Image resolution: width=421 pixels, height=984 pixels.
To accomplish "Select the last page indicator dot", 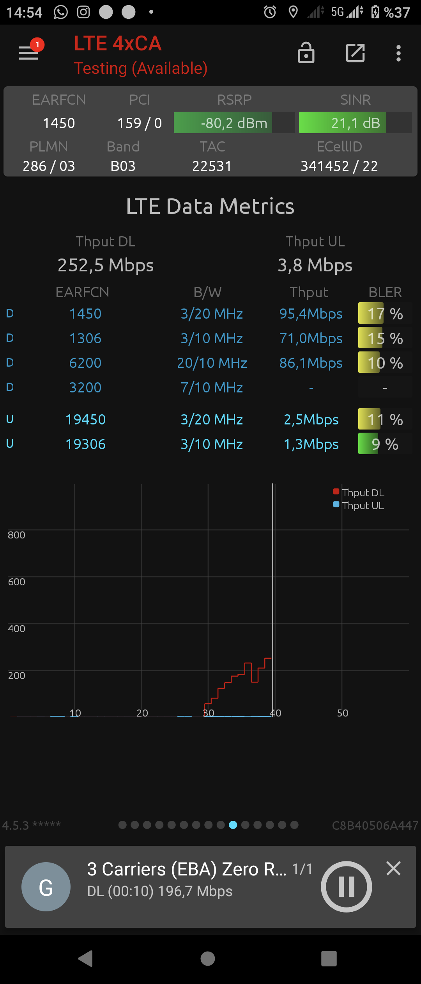I will point(294,825).
